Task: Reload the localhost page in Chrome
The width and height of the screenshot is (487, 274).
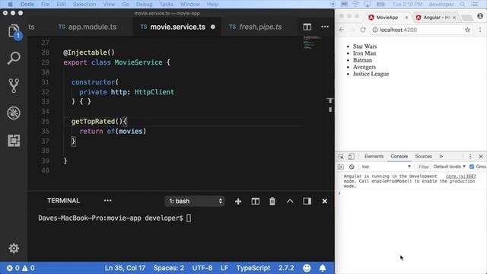Action: click(x=363, y=30)
